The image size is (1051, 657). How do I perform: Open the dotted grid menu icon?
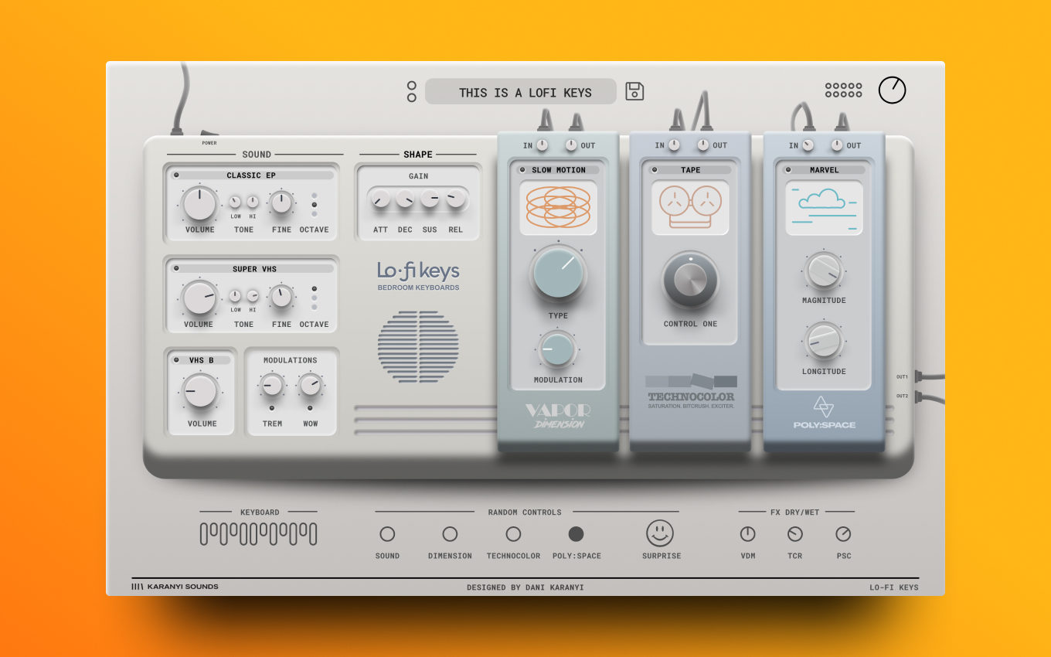click(843, 90)
